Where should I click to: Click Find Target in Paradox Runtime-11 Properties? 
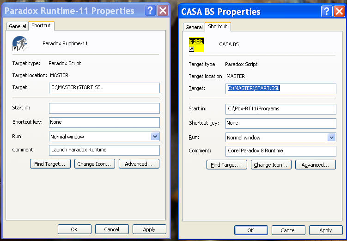[50, 164]
